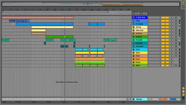
Task: Deactivate track 1 Tick Tick activator
Action: (x=165, y=17)
